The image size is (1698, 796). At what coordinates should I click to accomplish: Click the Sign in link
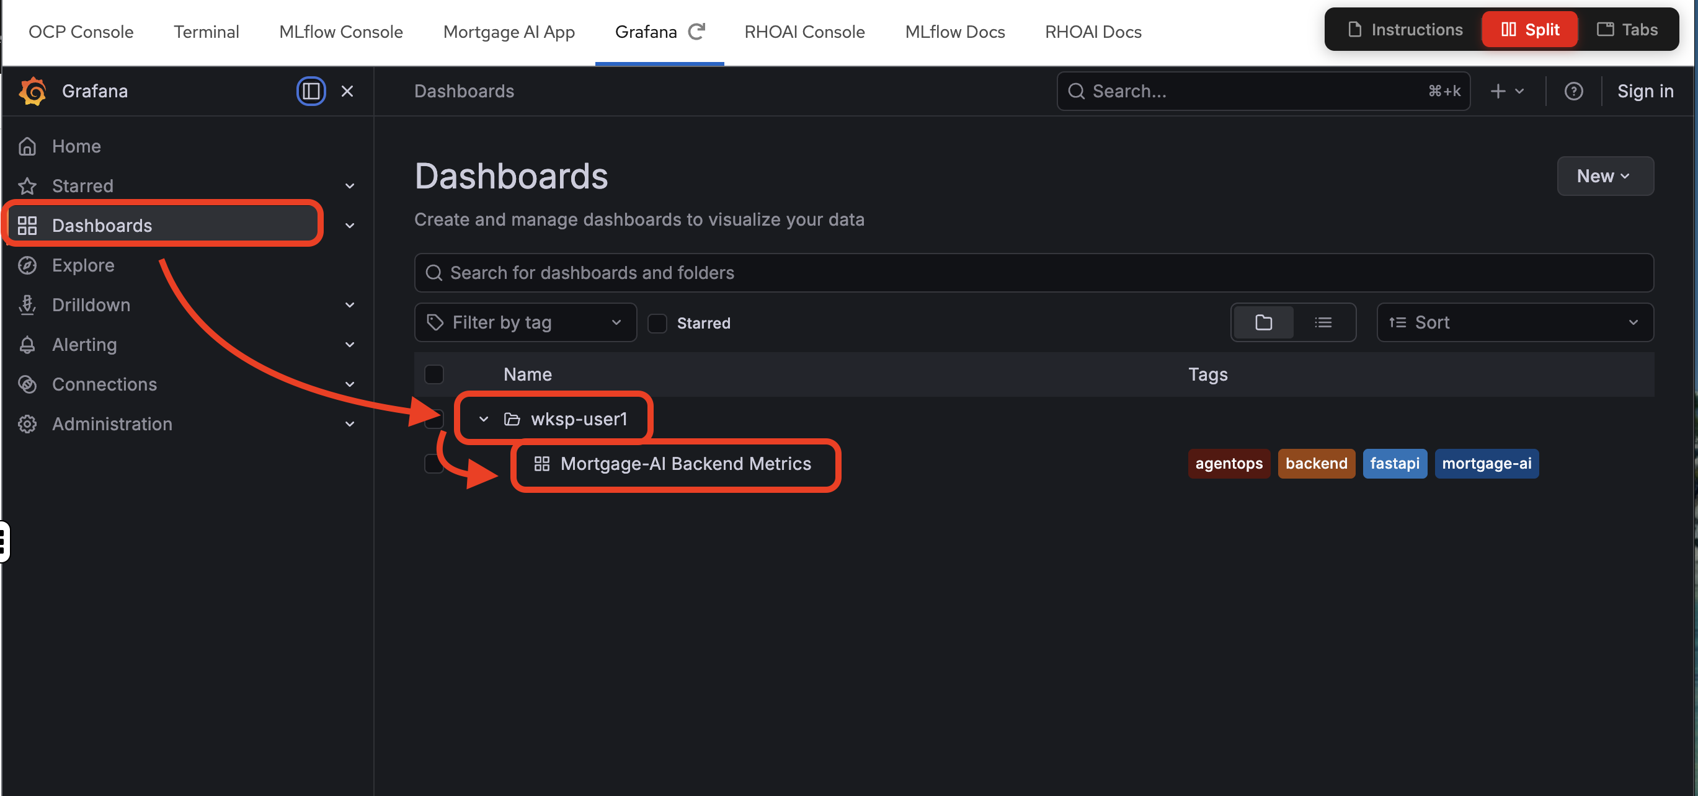(1645, 91)
